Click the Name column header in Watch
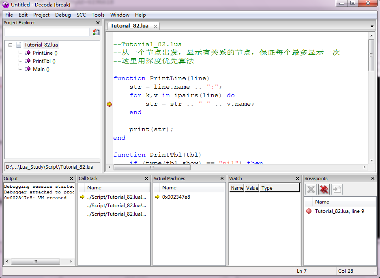380x278 pixels. pos(237,188)
